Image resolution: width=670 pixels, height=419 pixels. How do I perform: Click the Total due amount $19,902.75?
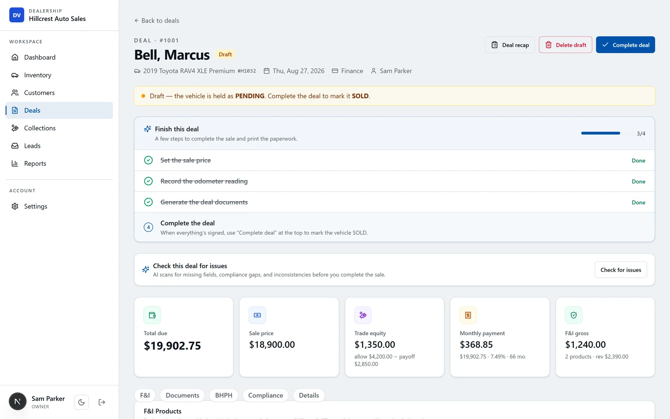(173, 346)
